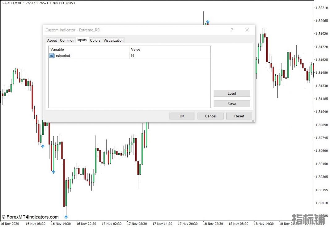Viewport: 330px width, 227px height.
Task: Switch to the Common tab
Action: (67, 40)
